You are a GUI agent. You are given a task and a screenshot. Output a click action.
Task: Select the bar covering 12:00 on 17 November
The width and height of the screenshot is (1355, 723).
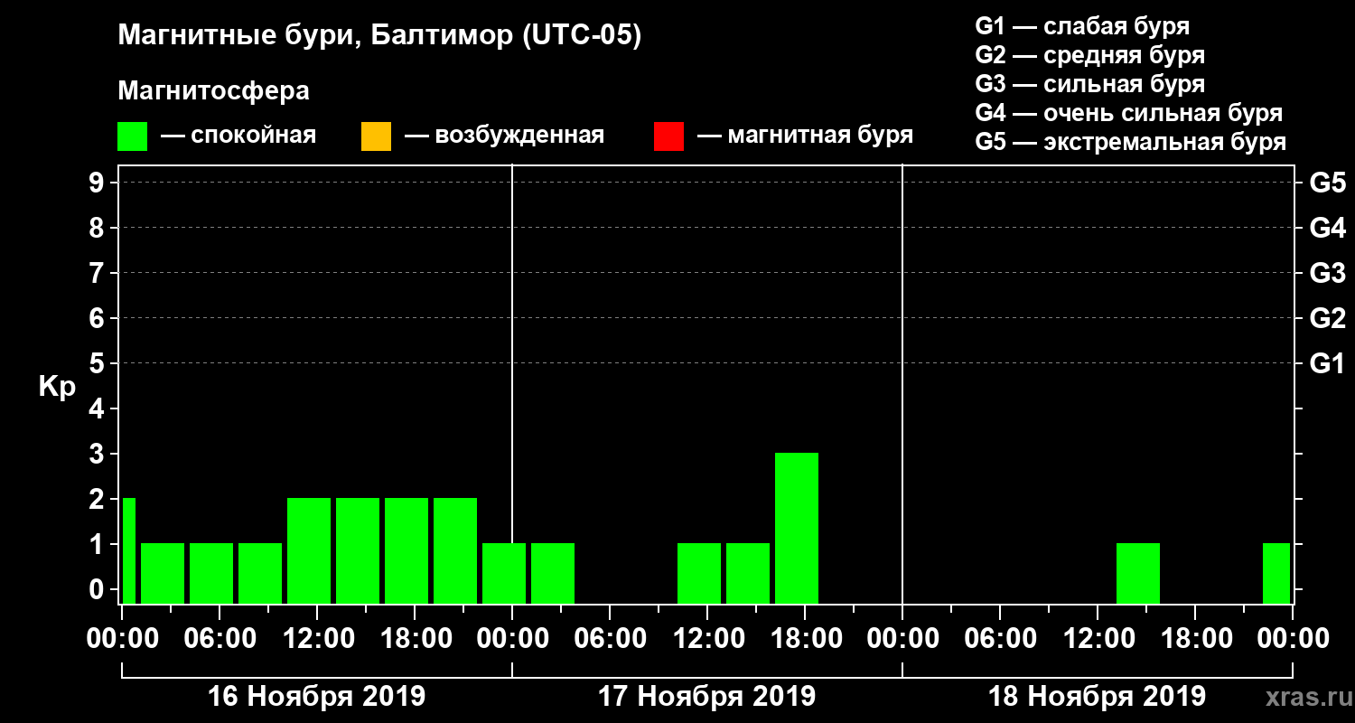coord(699,573)
